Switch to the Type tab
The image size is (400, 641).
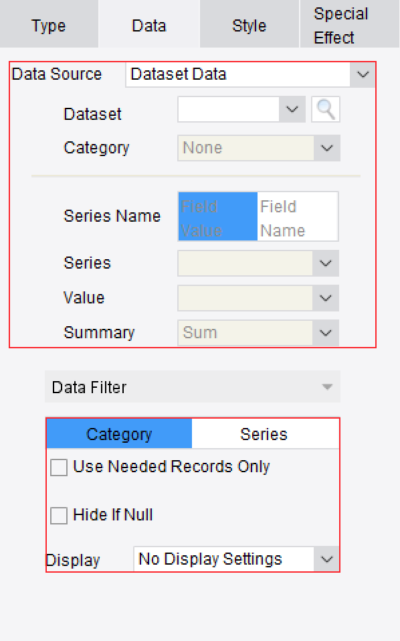tap(47, 25)
